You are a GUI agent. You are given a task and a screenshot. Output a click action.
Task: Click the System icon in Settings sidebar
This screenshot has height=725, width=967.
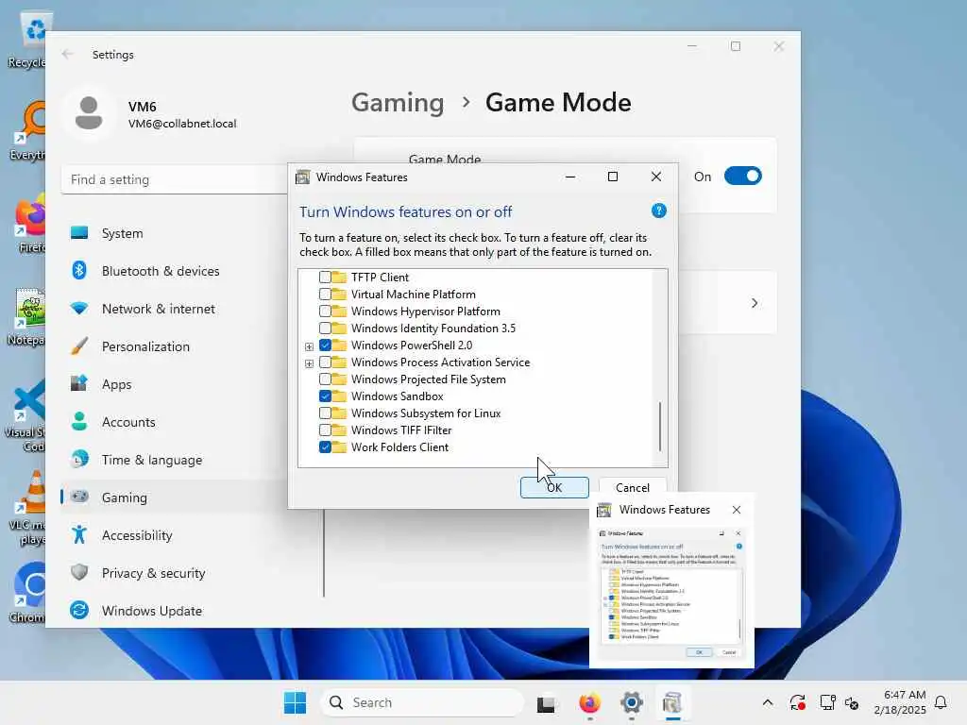79,233
